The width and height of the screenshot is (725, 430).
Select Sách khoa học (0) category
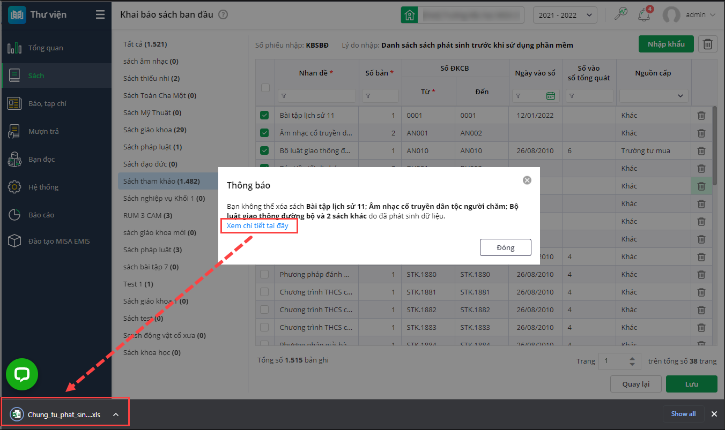tap(152, 352)
